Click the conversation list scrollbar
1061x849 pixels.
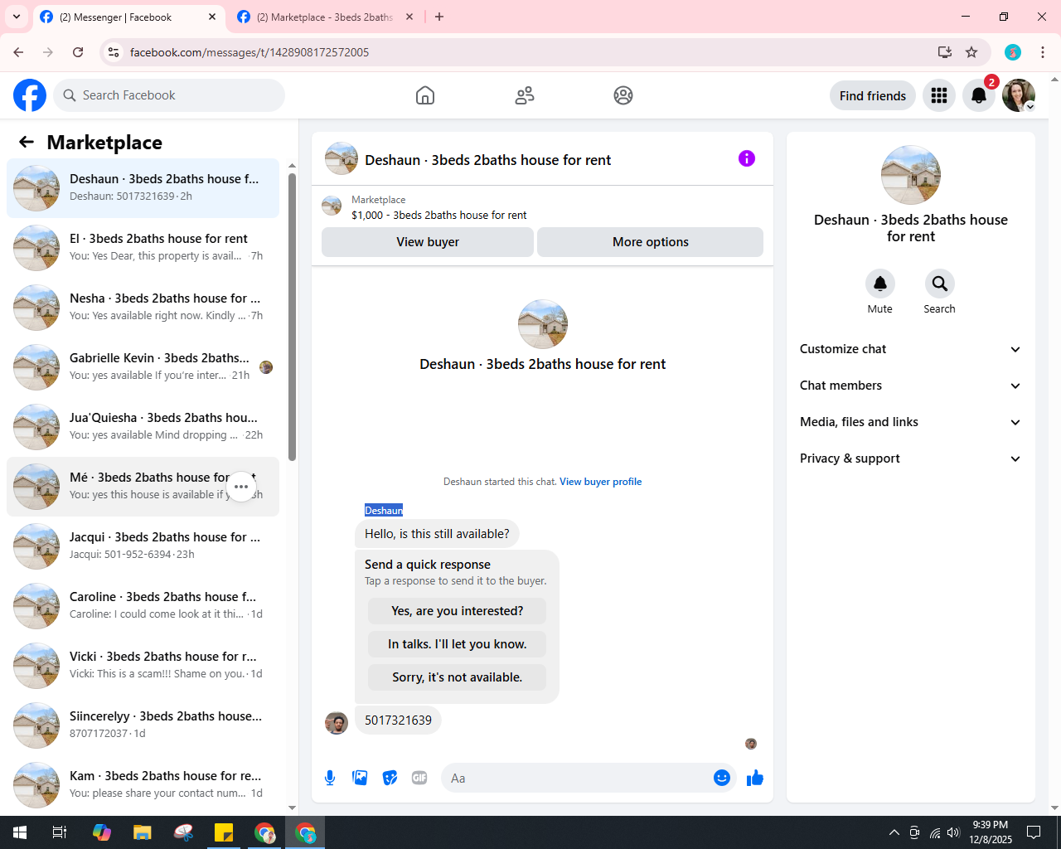tap(292, 315)
